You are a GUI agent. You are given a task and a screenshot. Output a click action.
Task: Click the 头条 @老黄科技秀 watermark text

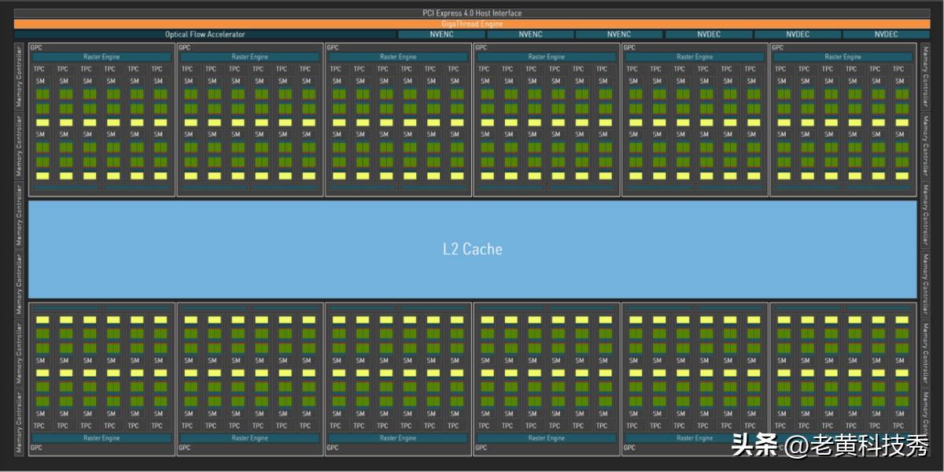click(x=830, y=446)
